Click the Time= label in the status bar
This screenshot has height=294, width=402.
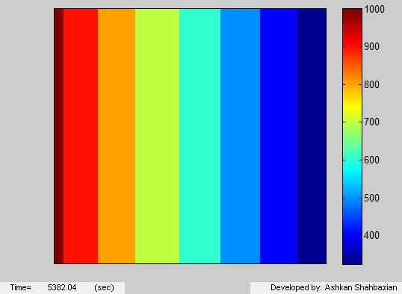click(20, 287)
